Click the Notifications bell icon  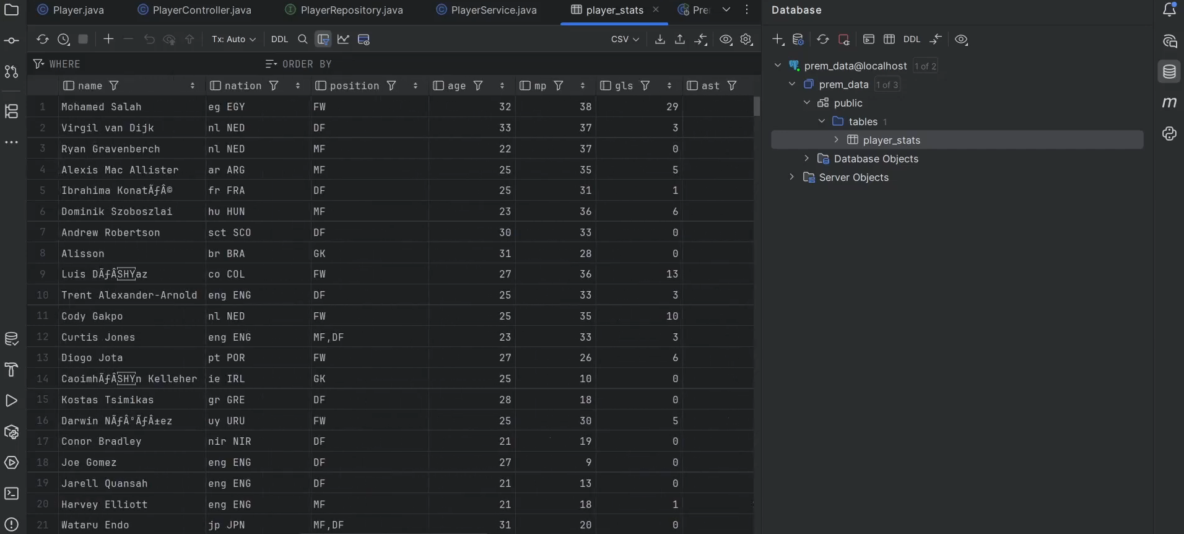[1169, 10]
